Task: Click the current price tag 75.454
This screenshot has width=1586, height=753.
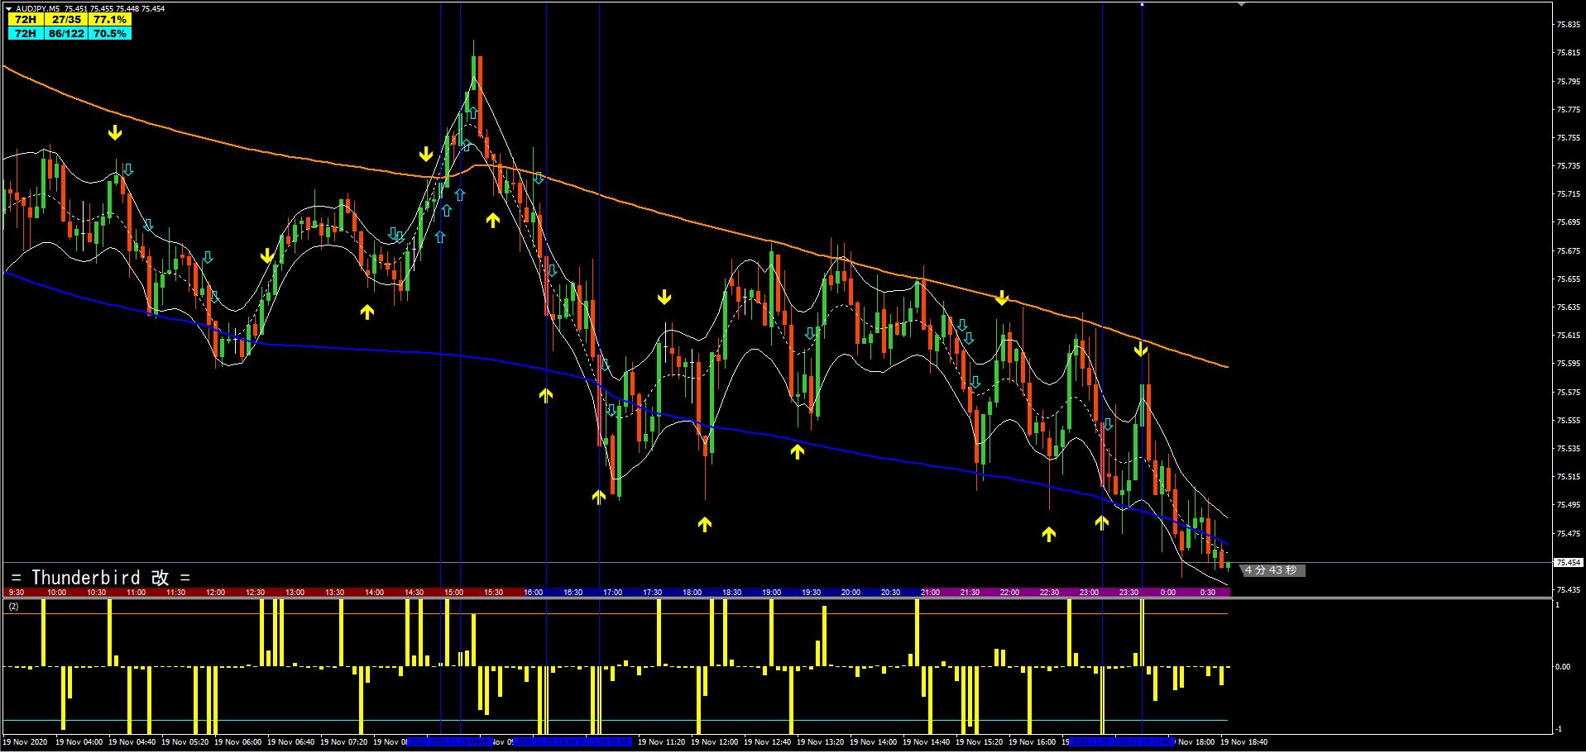Action: click(x=1568, y=563)
